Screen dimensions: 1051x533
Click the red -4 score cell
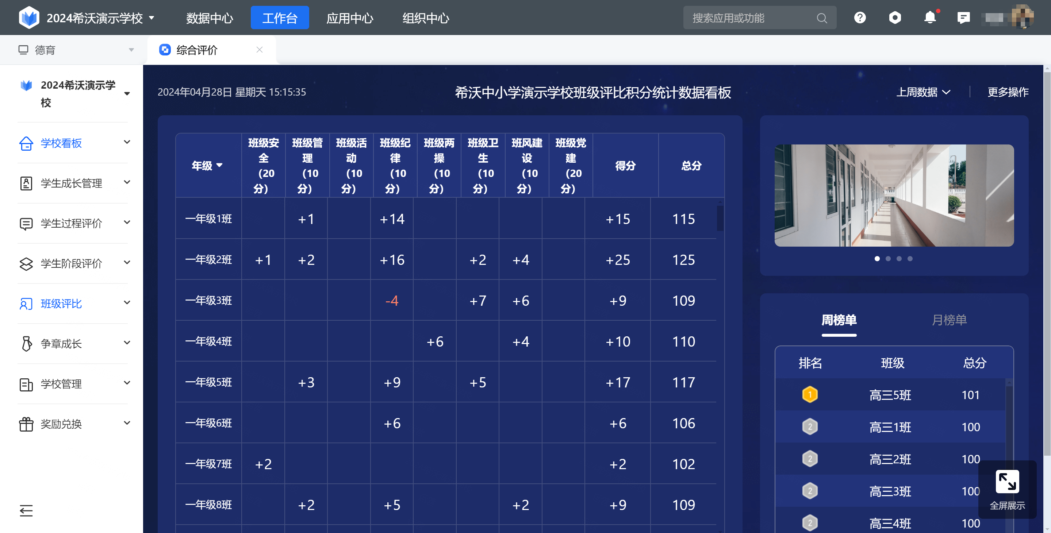pyautogui.click(x=392, y=301)
